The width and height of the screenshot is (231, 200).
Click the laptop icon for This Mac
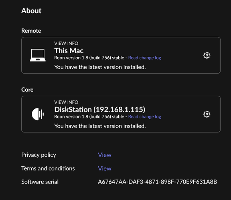pos(38,55)
